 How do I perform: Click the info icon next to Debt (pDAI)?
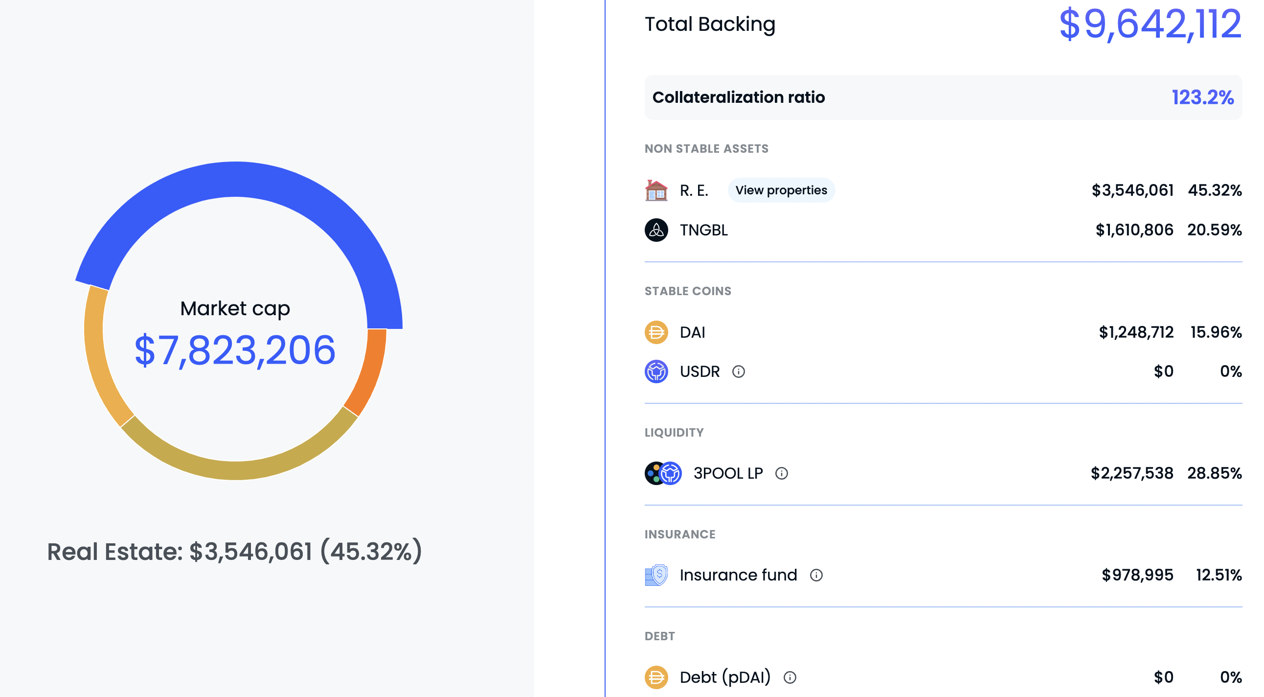point(790,677)
